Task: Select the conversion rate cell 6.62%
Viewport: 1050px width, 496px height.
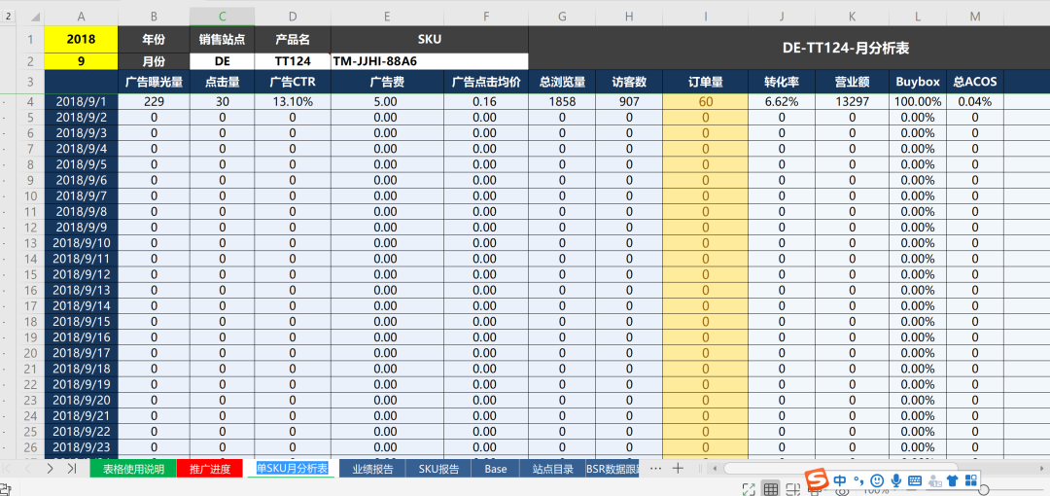Action: tap(782, 102)
